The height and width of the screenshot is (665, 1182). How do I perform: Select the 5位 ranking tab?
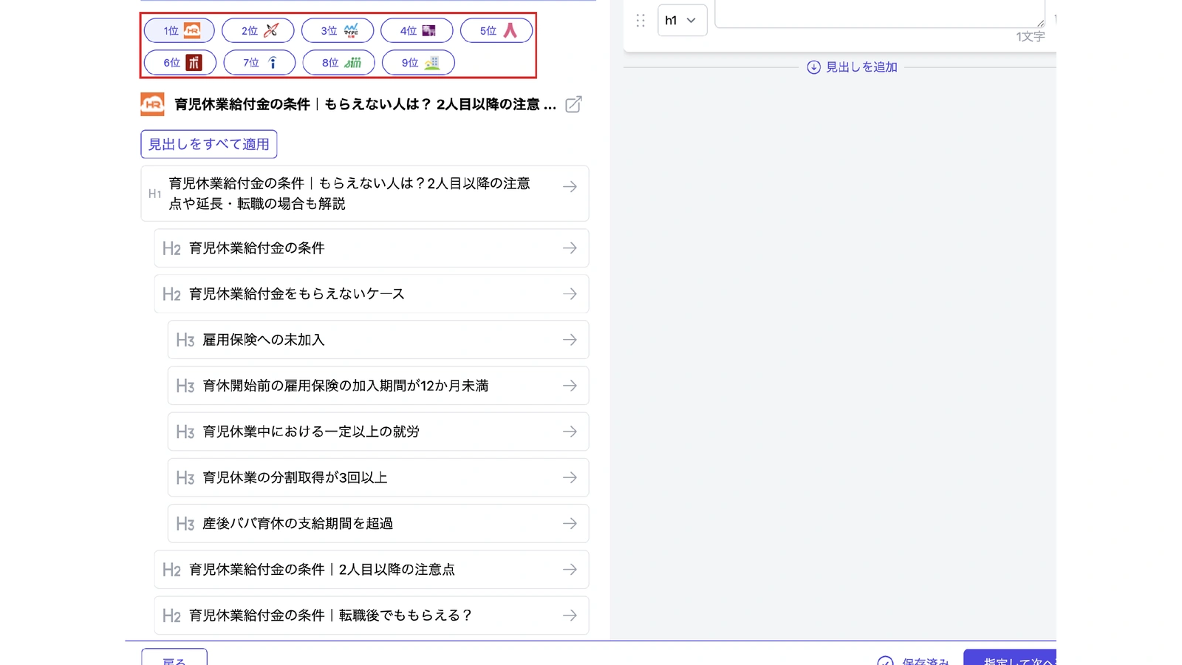click(496, 30)
